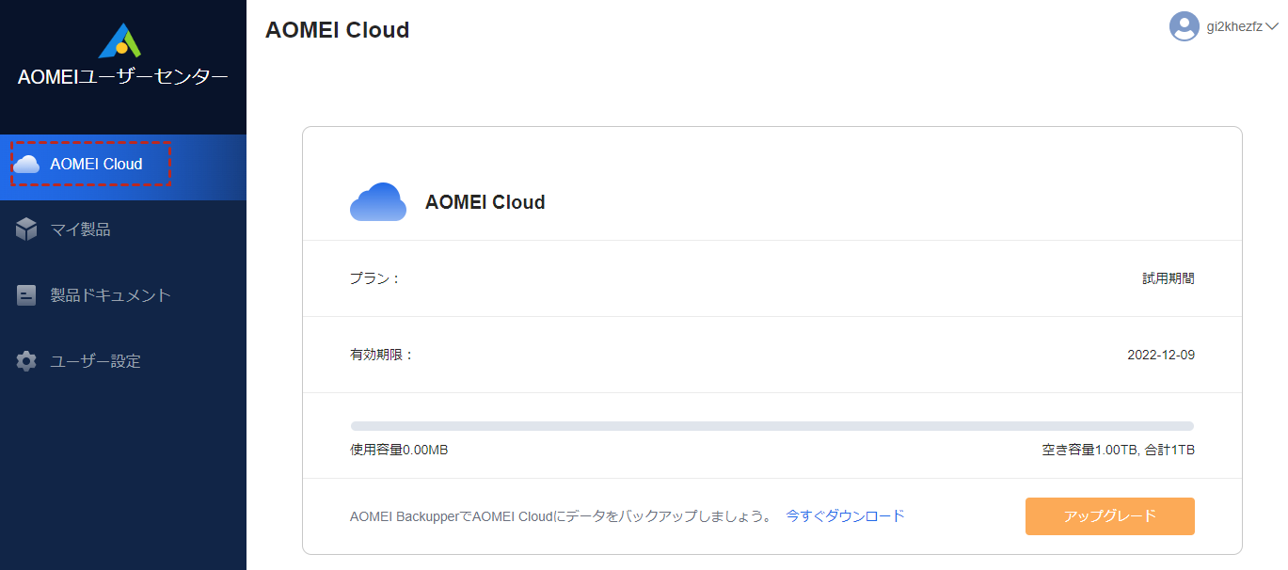The width and height of the screenshot is (1288, 570).
Task: Click the gear icon for ユーザー設定
Action: [x=26, y=361]
